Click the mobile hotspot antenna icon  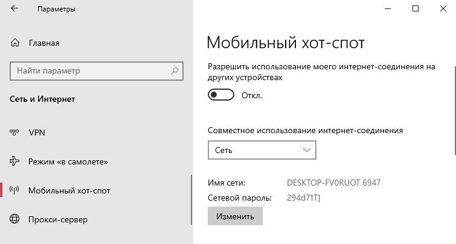pos(14,190)
